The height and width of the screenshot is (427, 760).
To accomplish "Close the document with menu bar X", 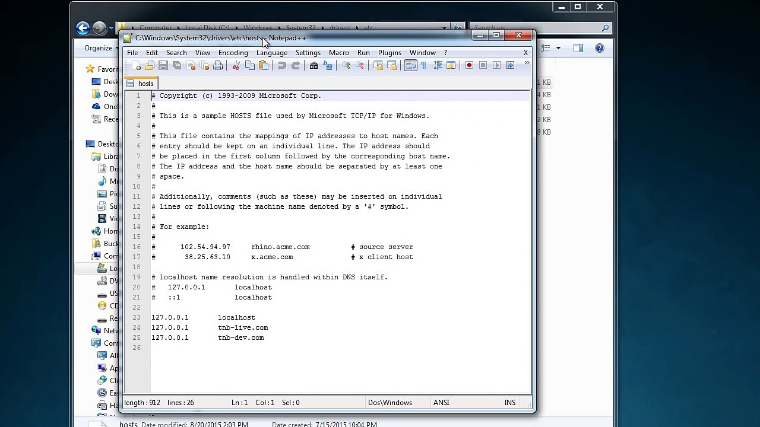I will pyautogui.click(x=525, y=53).
